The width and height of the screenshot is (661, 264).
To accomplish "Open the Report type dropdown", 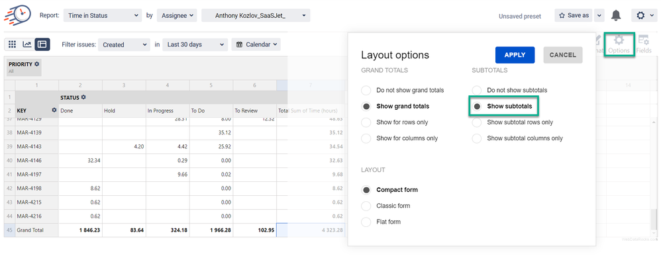I will (x=103, y=16).
